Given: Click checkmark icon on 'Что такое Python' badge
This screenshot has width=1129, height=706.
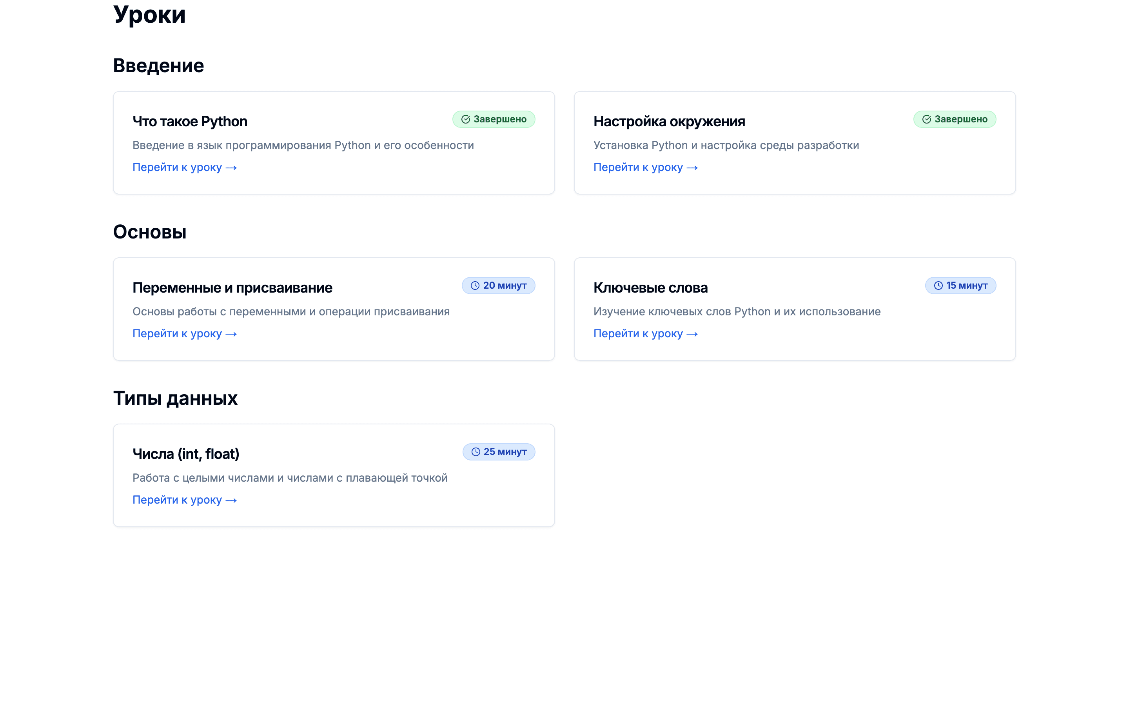Looking at the screenshot, I should [466, 119].
